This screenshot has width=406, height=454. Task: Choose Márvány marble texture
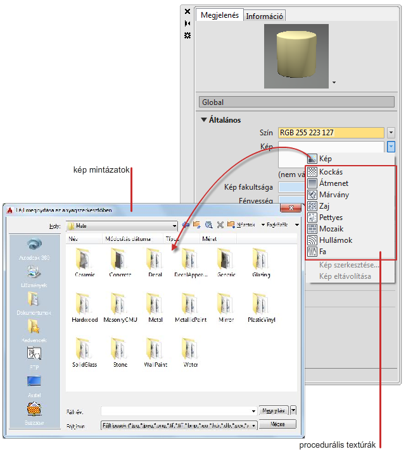351,195
